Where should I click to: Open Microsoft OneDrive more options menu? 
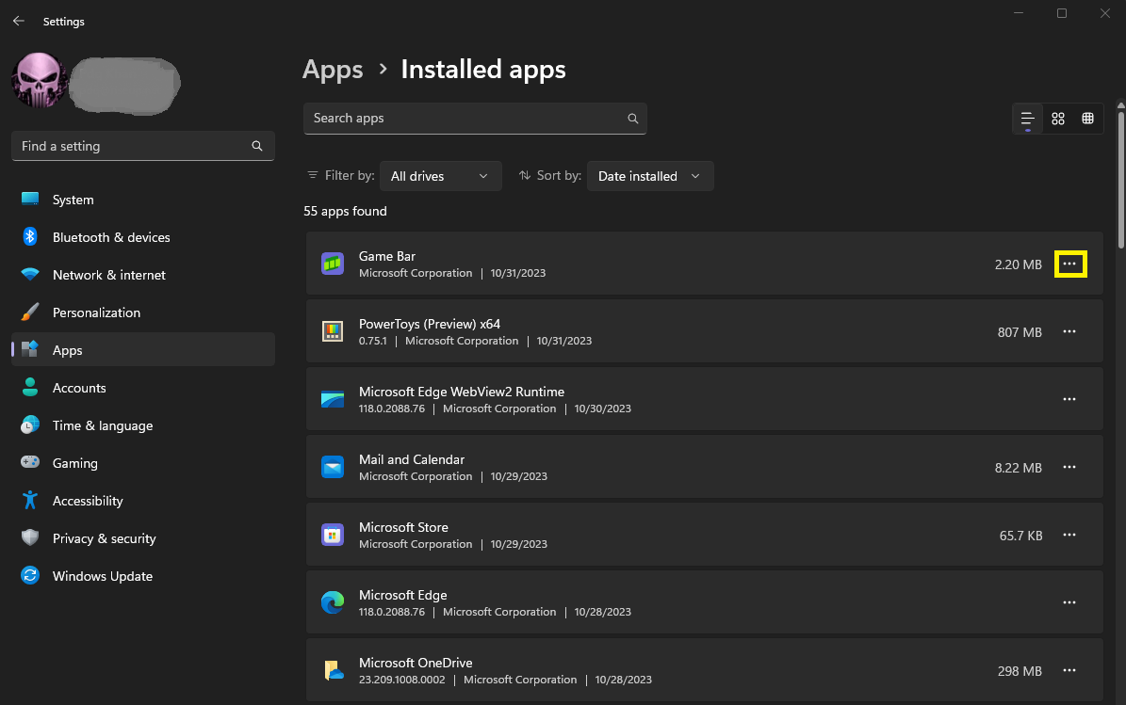pyautogui.click(x=1069, y=671)
